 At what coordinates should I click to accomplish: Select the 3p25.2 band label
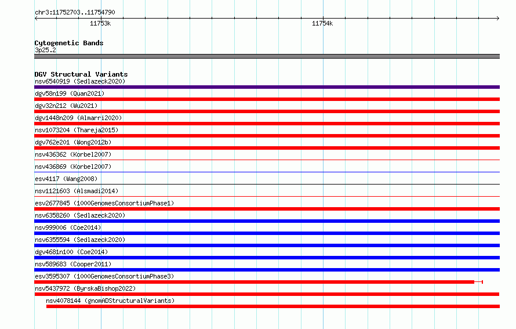45,50
